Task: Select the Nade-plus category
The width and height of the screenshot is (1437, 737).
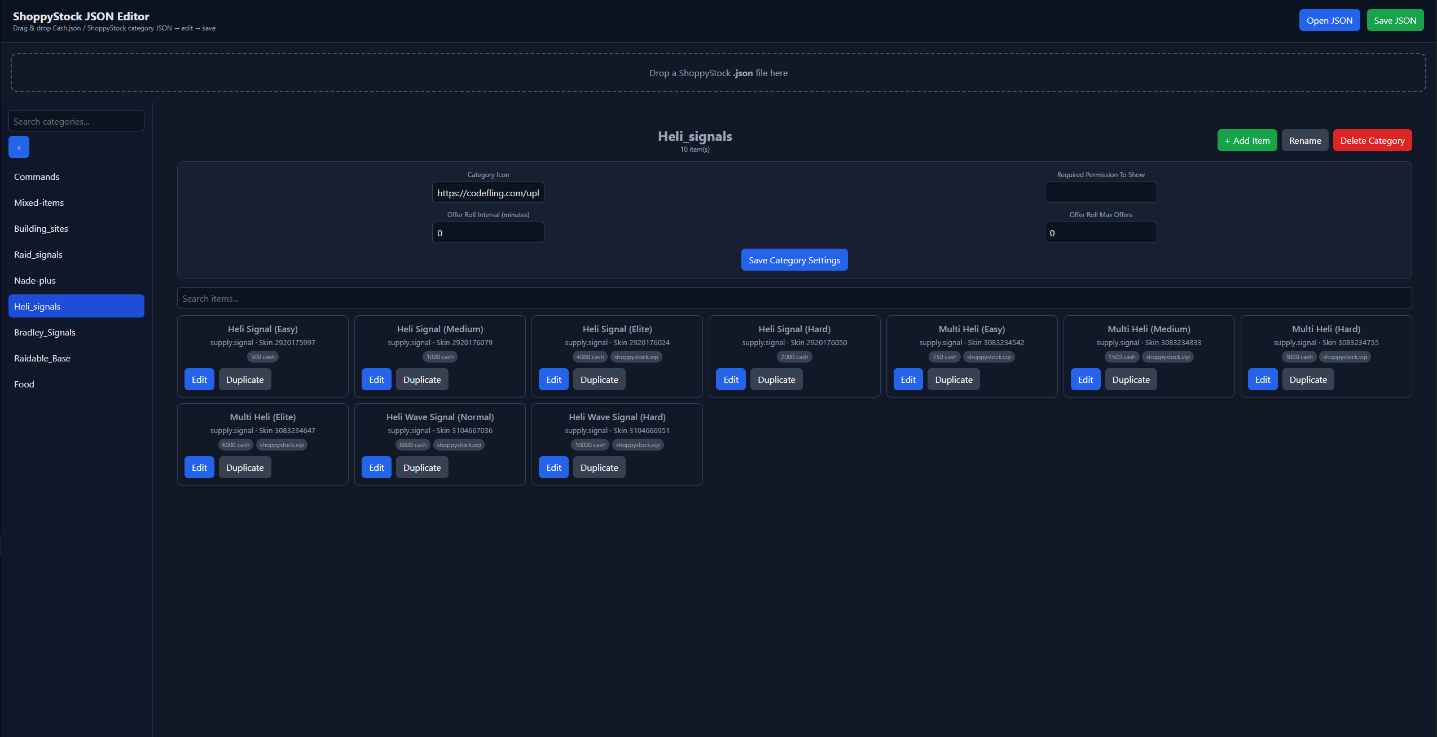Action: 76,280
